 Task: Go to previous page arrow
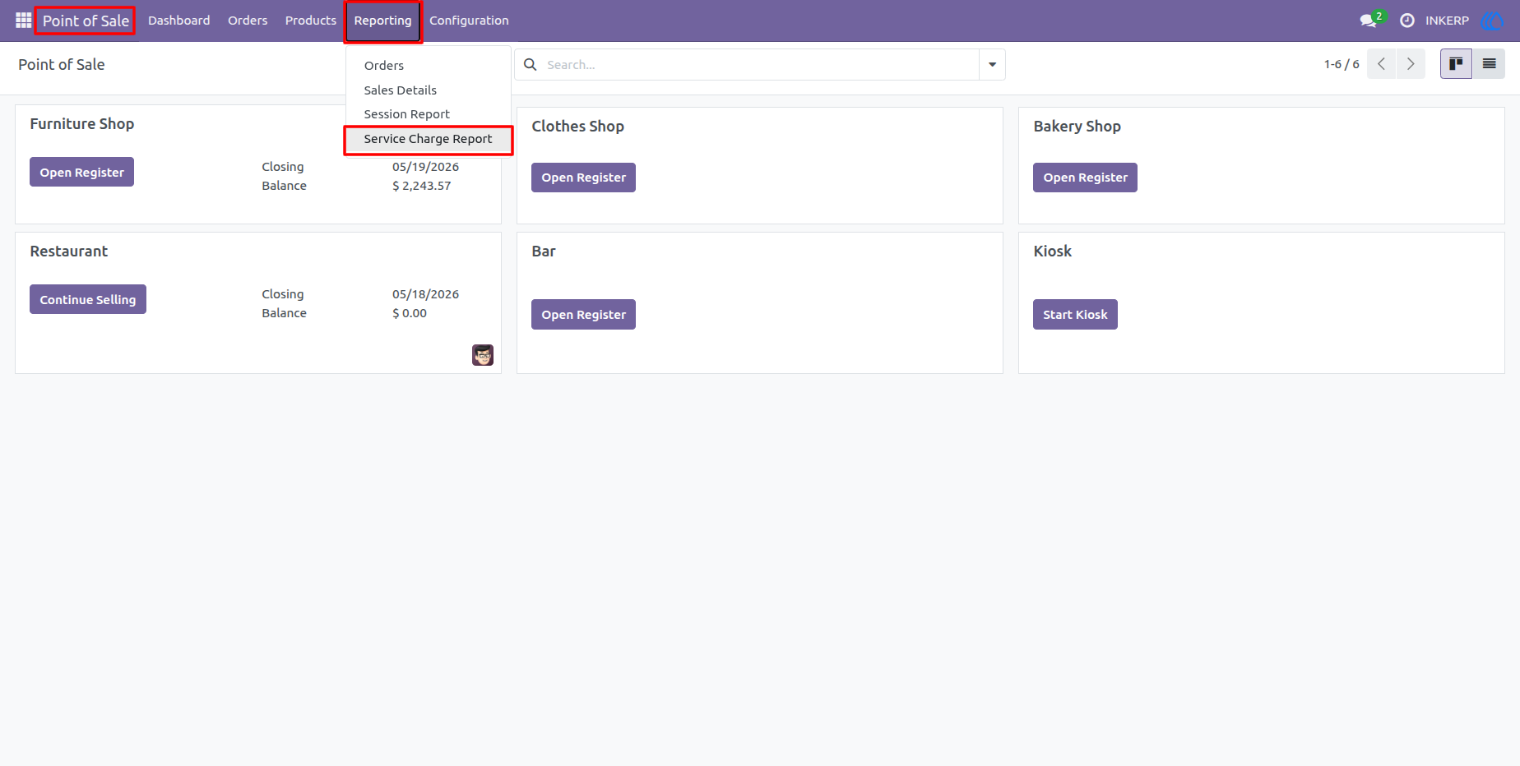click(x=1382, y=63)
